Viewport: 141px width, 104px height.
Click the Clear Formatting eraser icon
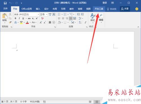[42, 18]
